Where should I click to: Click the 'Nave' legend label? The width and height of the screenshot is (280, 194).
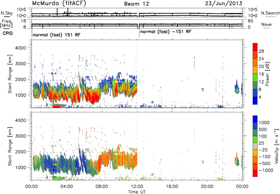[266, 25]
